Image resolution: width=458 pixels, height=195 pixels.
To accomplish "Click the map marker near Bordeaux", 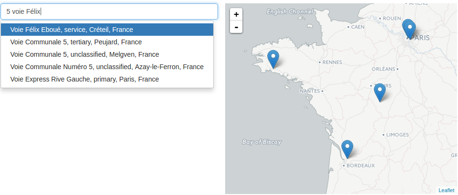I will click(347, 149).
